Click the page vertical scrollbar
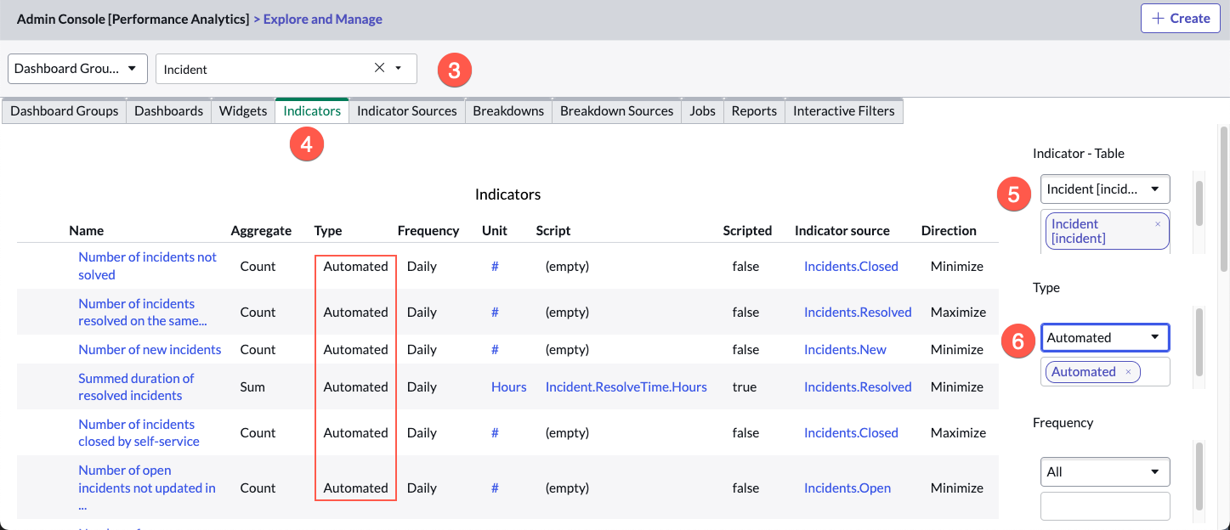 1224,200
